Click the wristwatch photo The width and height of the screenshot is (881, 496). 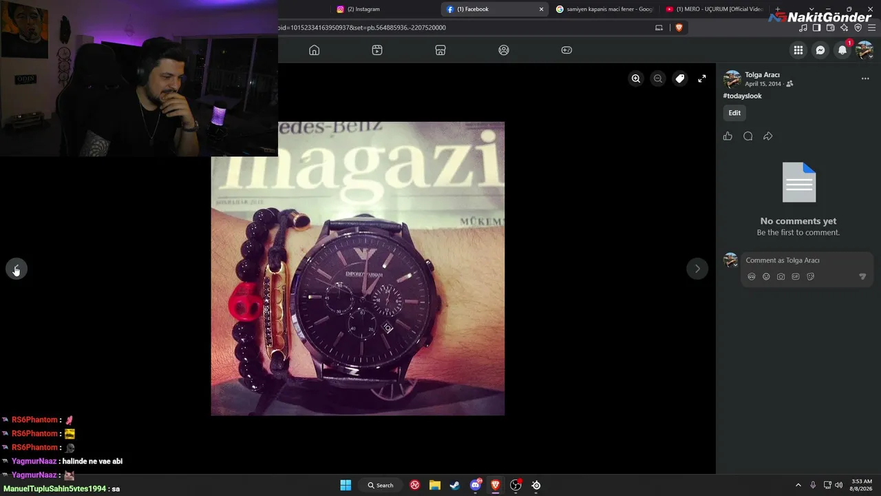tap(358, 269)
